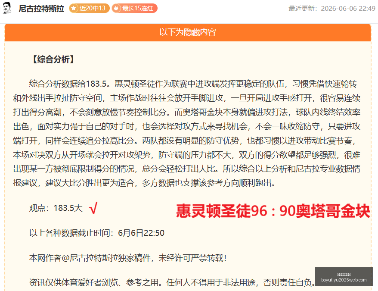
Task: Select the 以下为隐藏内容 orange header banner
Action: [x=188, y=32]
